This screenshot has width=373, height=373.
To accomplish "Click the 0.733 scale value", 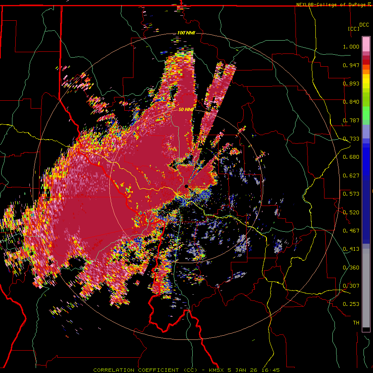I will pos(351,139).
